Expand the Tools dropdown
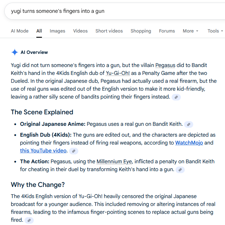The image size is (225, 225). [x=215, y=31]
